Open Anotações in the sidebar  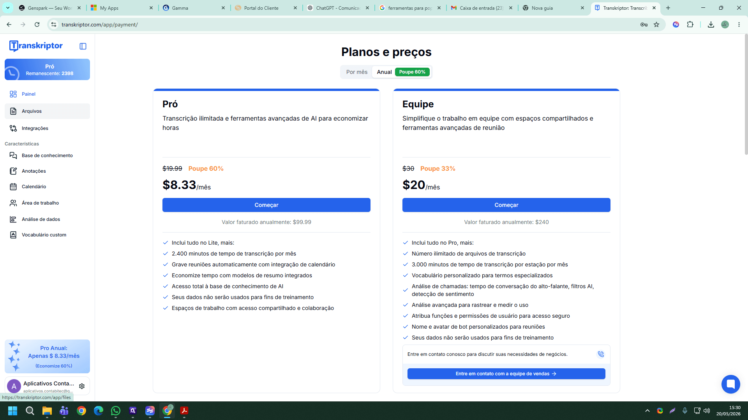click(47, 171)
